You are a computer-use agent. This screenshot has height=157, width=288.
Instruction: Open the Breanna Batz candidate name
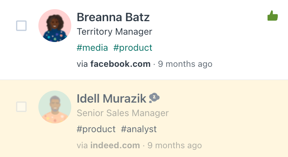(x=113, y=17)
